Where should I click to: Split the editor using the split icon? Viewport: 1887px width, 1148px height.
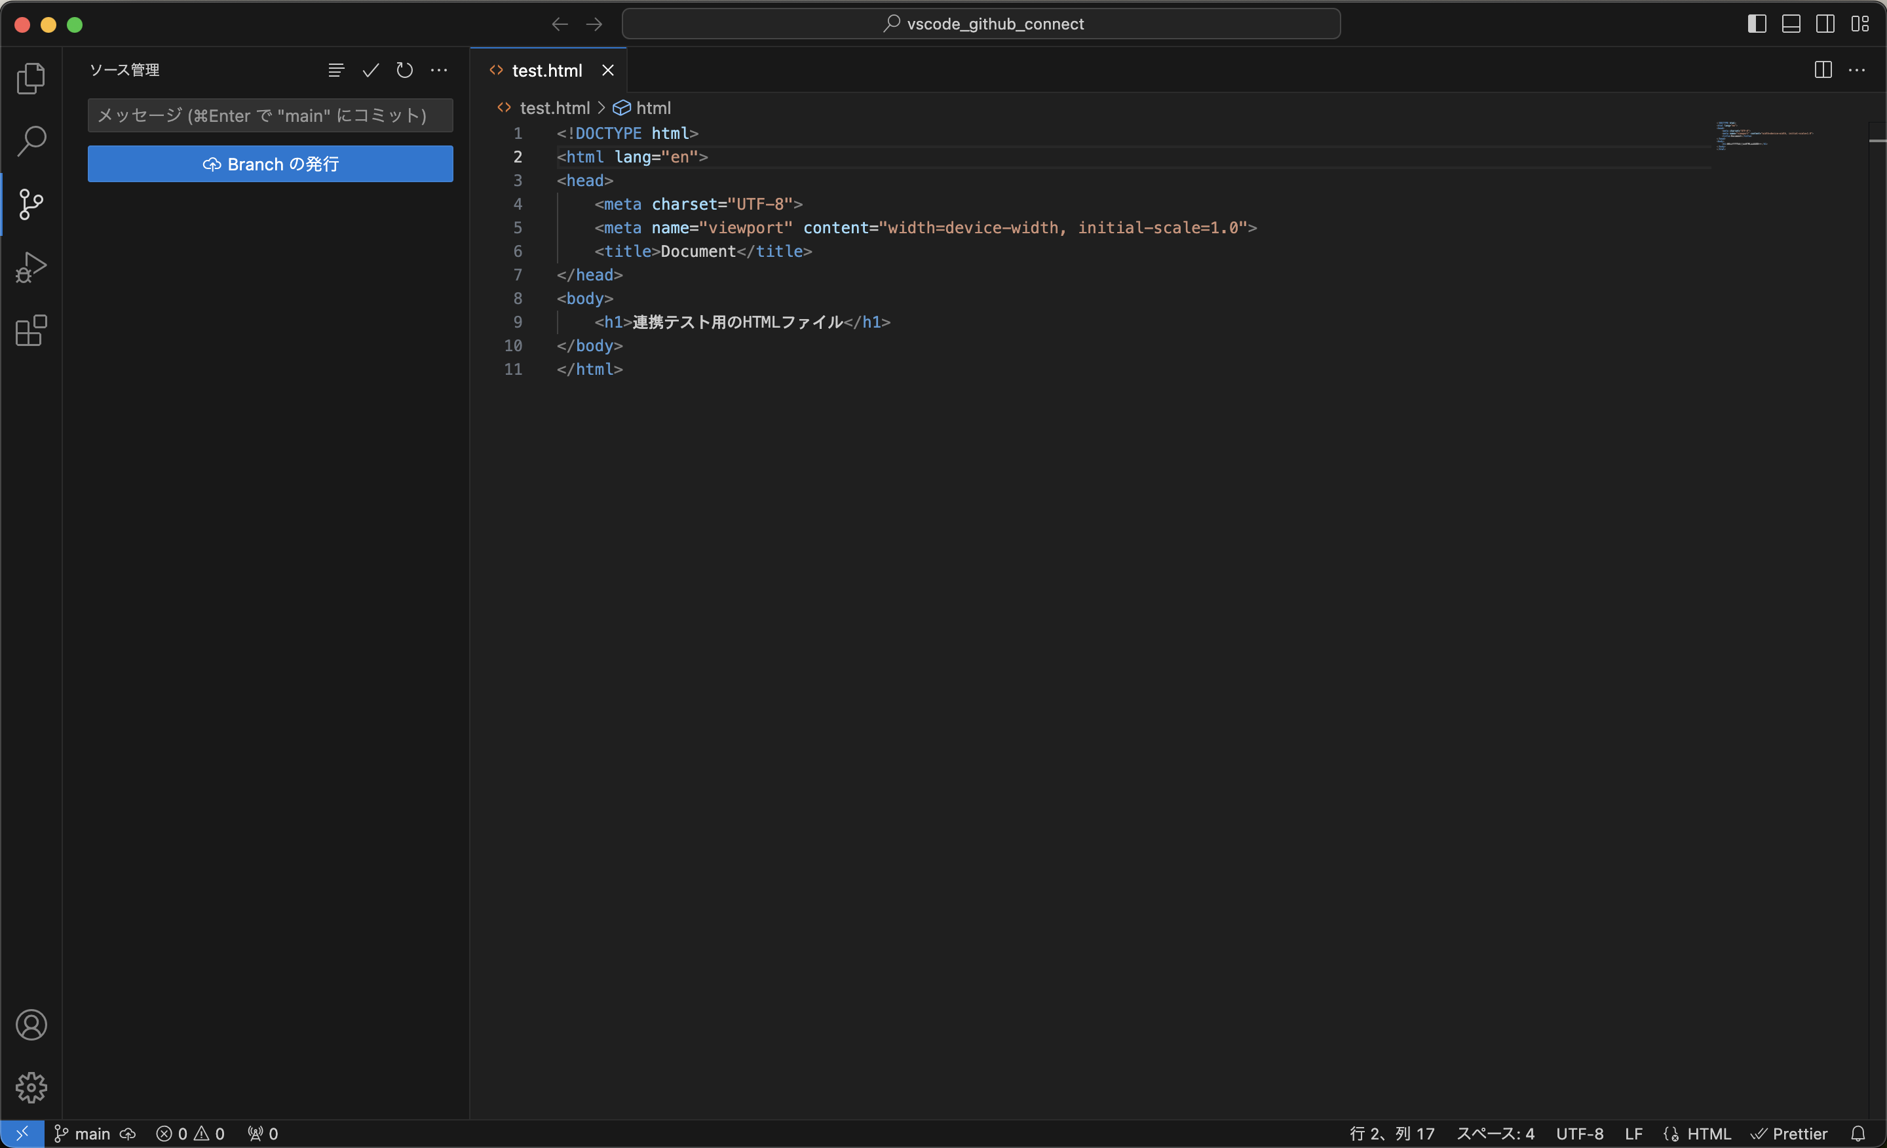tap(1822, 69)
